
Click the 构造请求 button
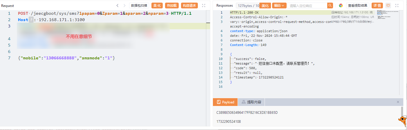[189, 6]
